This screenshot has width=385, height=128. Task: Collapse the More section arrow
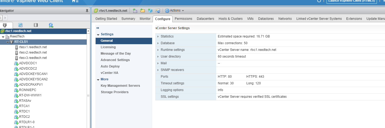click(98, 80)
